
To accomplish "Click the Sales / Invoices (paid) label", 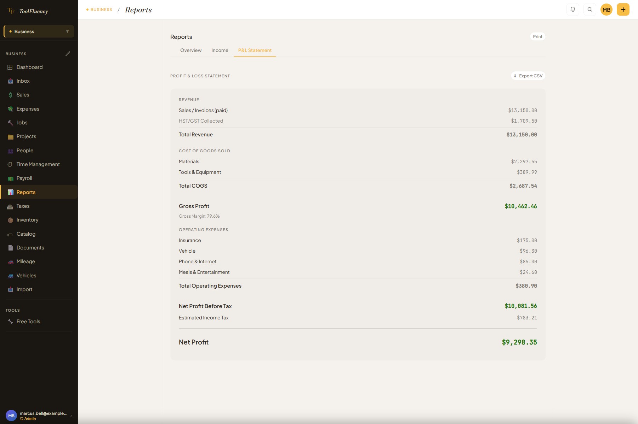I will click(x=203, y=110).
